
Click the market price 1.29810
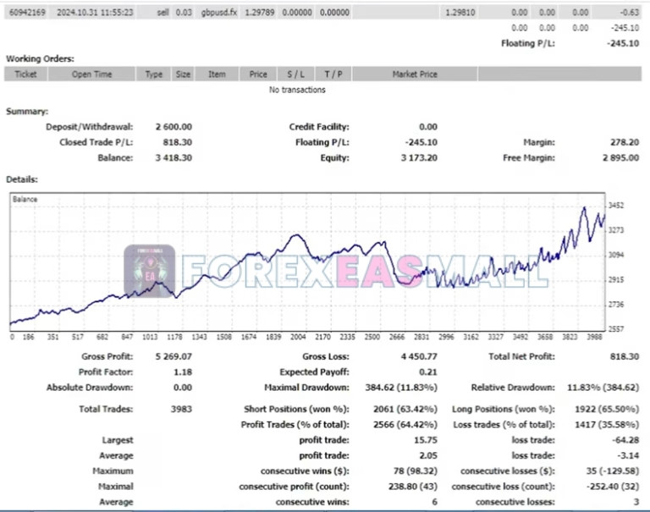(460, 13)
